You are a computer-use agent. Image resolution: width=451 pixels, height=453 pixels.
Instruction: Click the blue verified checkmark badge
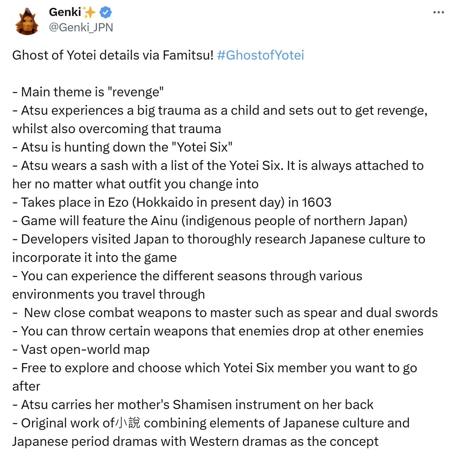pos(106,13)
